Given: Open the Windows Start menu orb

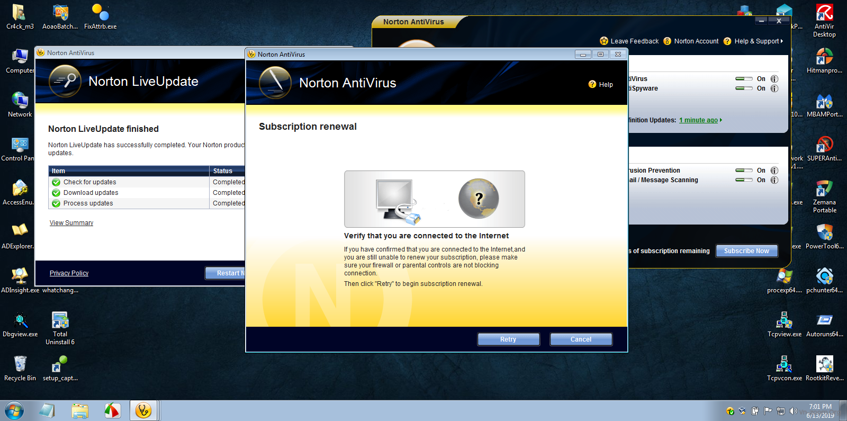Looking at the screenshot, I should tap(14, 410).
